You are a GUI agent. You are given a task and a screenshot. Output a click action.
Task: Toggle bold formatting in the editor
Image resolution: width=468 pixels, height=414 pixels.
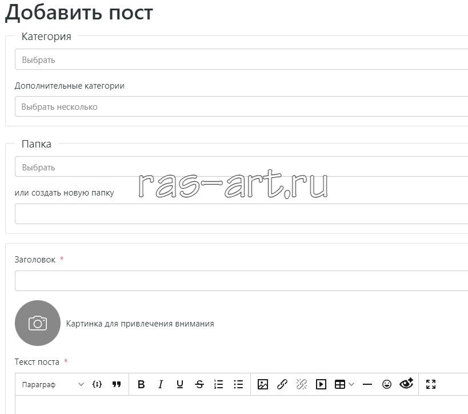pyautogui.click(x=141, y=384)
